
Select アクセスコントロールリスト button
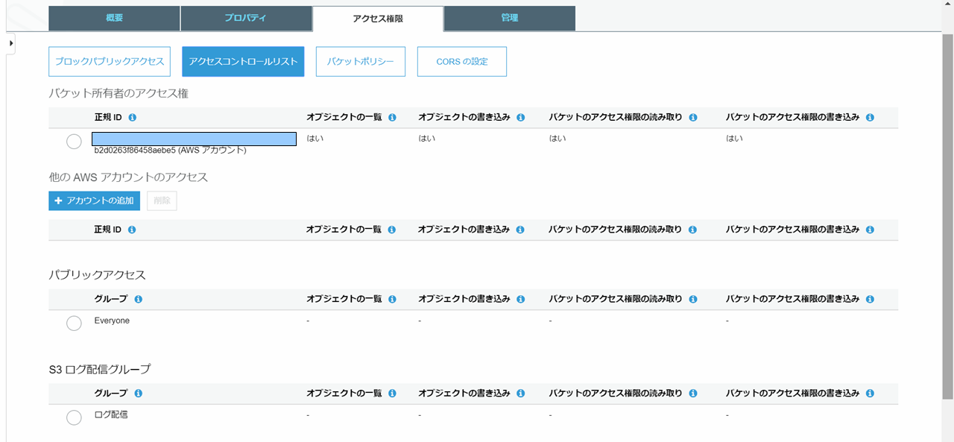click(243, 62)
